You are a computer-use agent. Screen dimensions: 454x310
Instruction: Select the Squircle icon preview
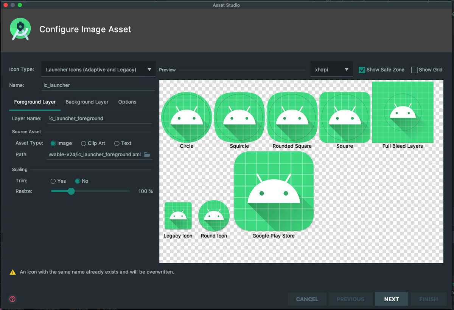[239, 117]
